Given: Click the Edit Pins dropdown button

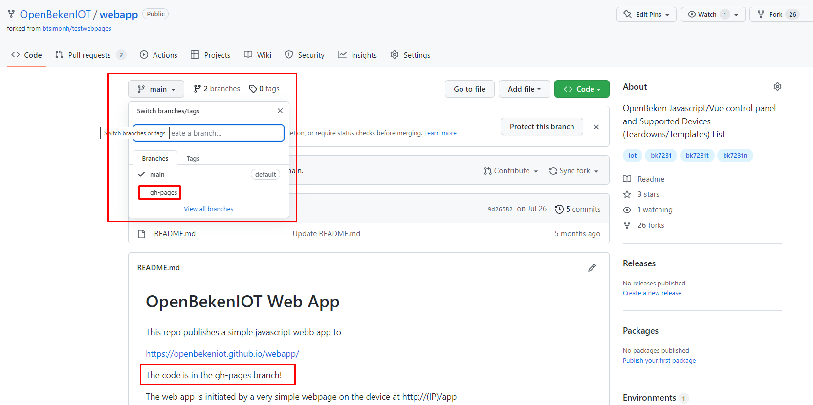Looking at the screenshot, I should point(646,14).
